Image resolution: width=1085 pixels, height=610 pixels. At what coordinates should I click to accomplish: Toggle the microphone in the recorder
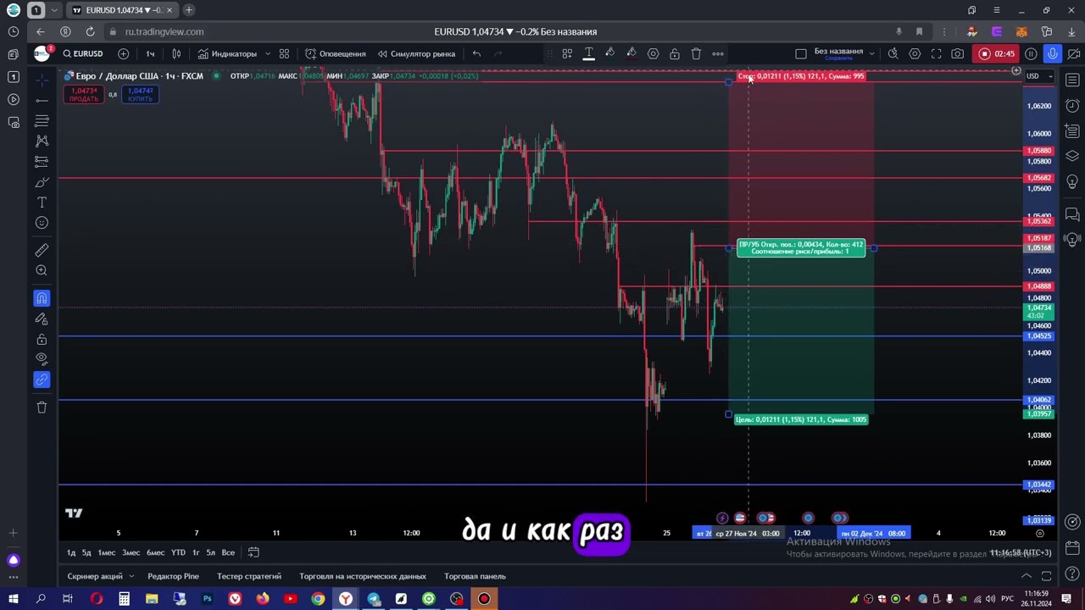[x=1052, y=53]
